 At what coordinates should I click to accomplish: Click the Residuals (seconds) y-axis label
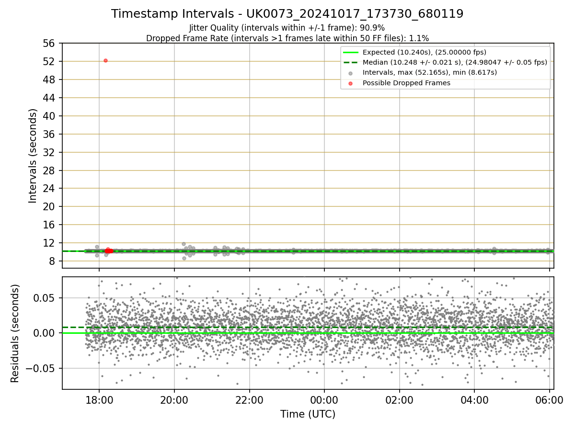pos(15,333)
